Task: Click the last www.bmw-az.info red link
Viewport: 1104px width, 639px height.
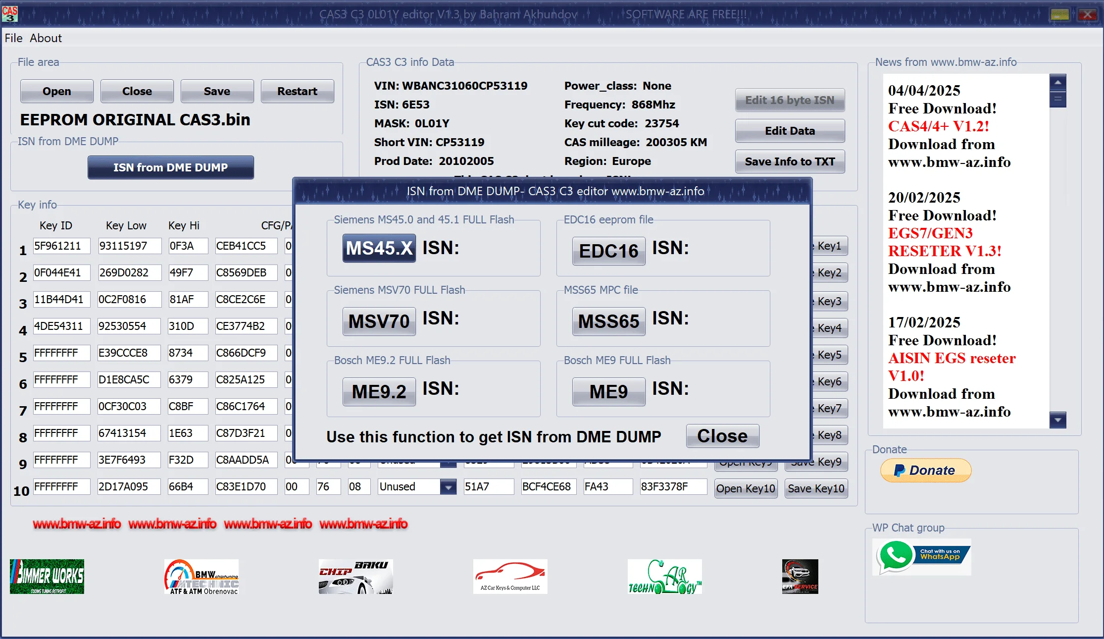Action: [x=363, y=524]
